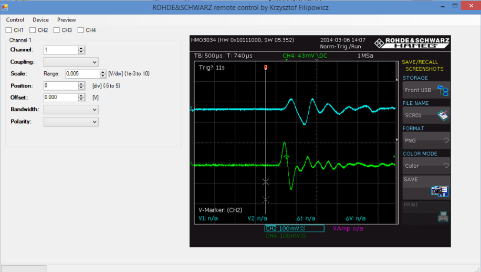Click the Color mode cycle arrow icon
The height and width of the screenshot is (272, 481).
coord(446,166)
